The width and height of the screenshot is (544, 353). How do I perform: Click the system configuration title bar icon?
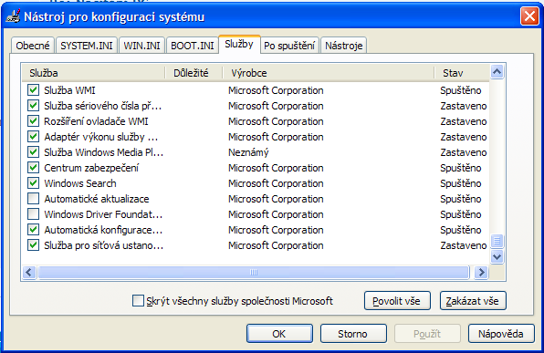(13, 16)
